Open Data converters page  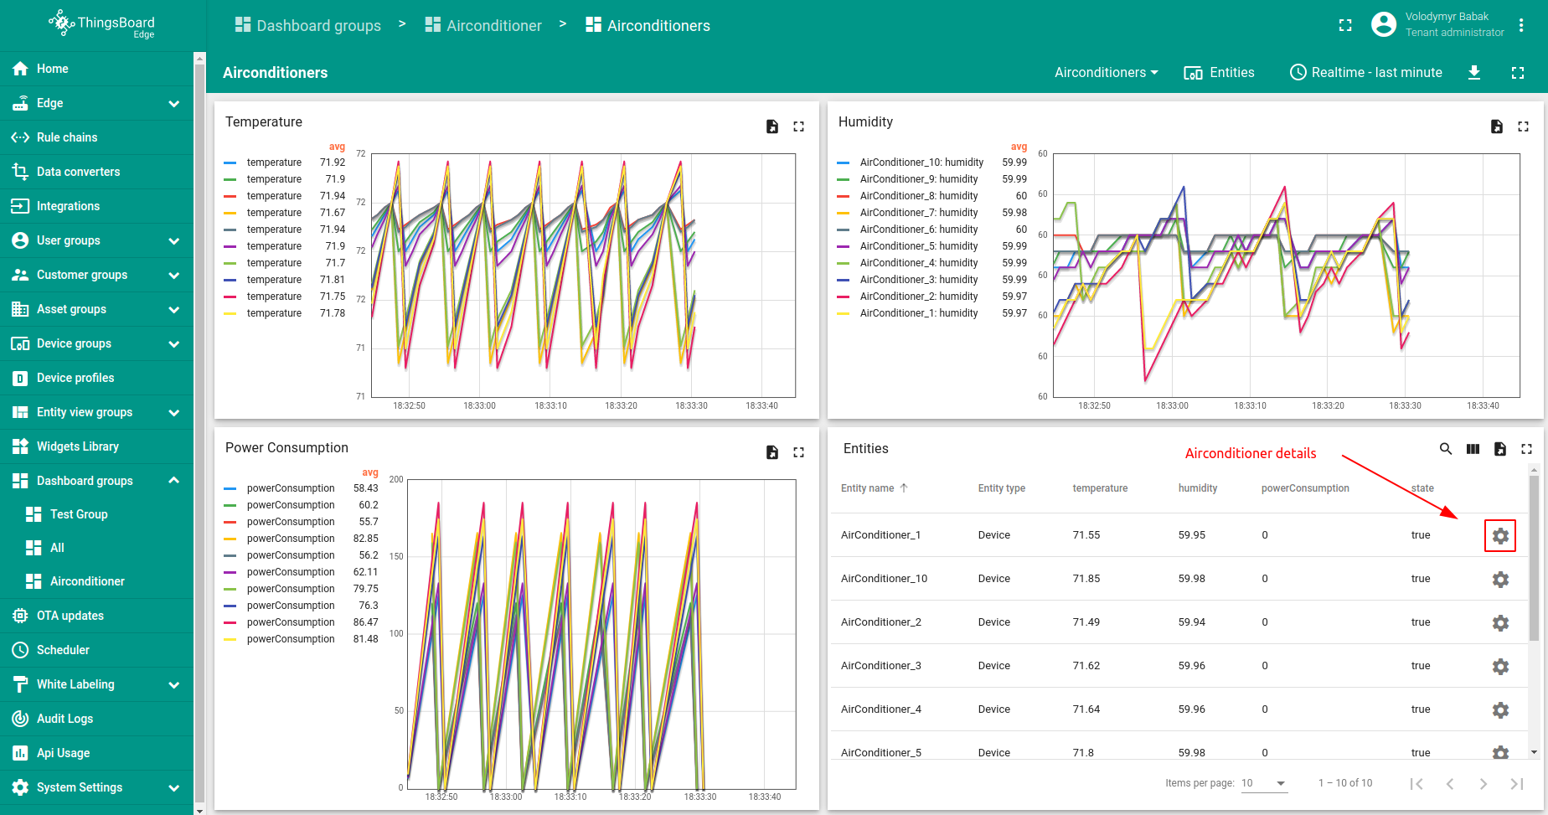[x=96, y=172]
